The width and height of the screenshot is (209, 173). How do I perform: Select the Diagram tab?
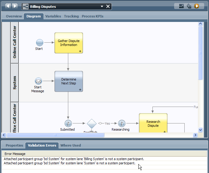[34, 16]
